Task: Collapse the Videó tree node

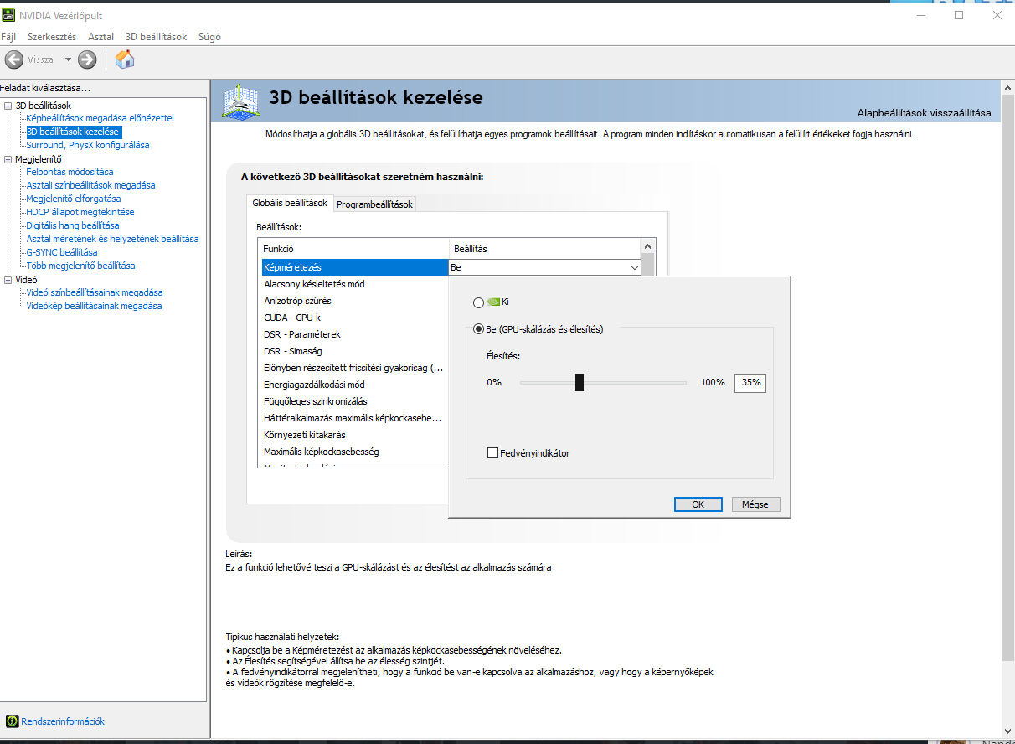Action: (8, 280)
